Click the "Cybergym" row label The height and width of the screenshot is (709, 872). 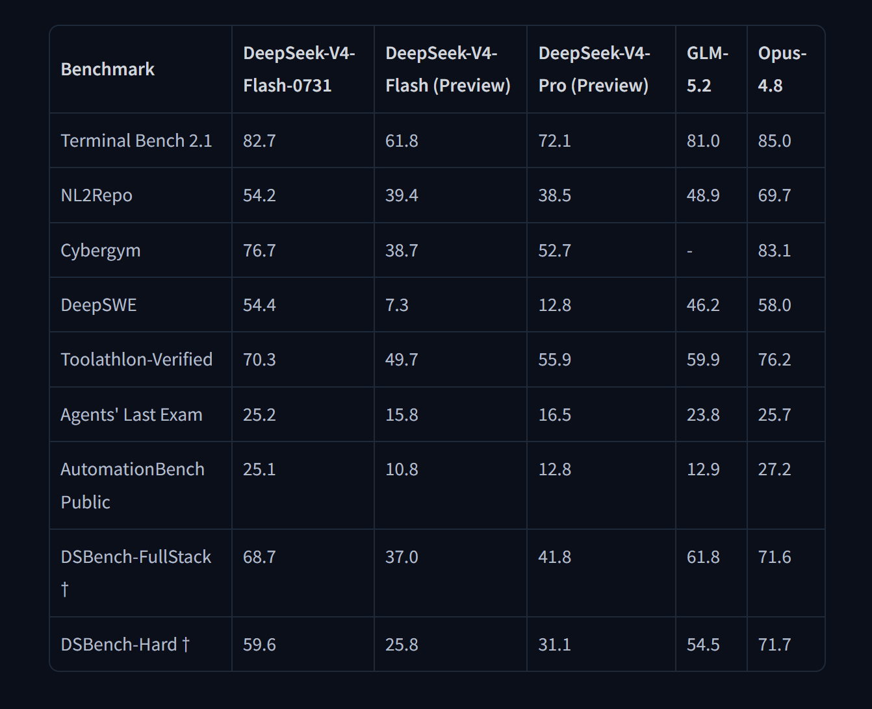[101, 251]
